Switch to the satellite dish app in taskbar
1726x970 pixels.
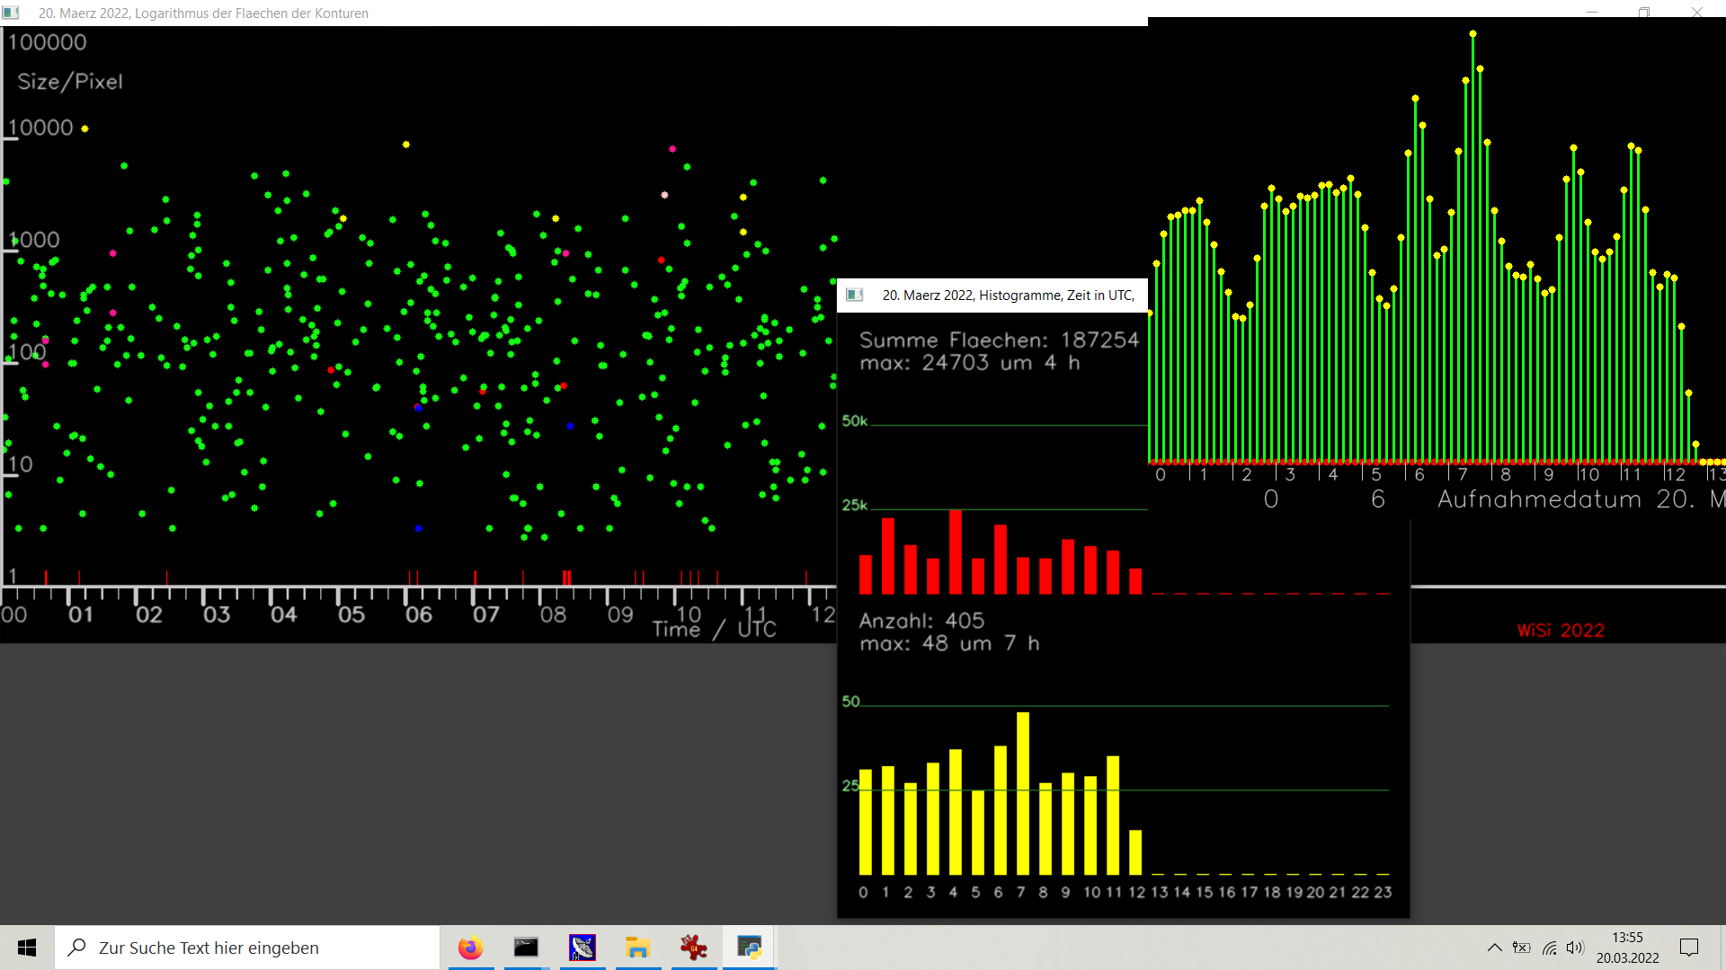click(x=583, y=948)
